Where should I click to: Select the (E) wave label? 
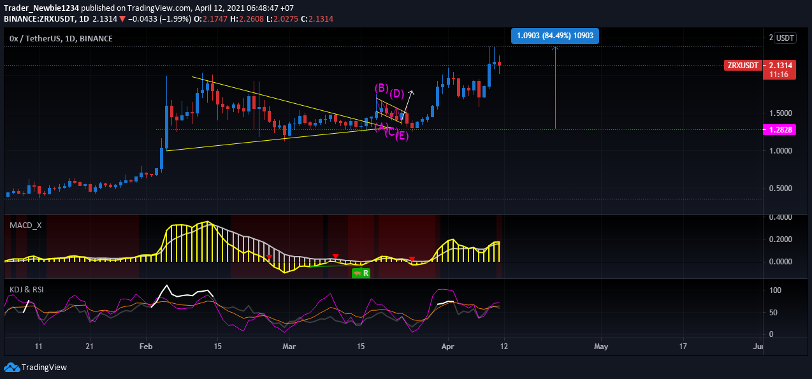coord(402,136)
